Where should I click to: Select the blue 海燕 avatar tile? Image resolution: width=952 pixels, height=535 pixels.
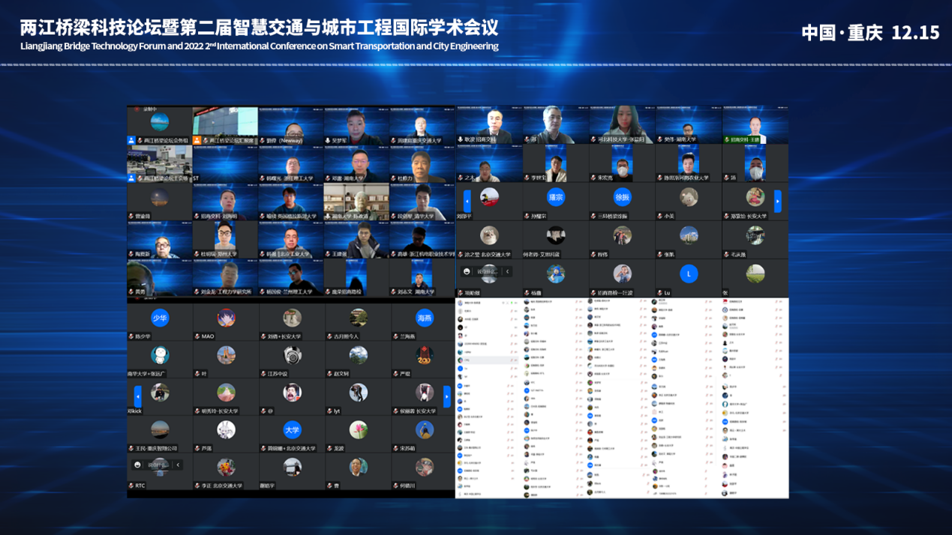tap(424, 318)
